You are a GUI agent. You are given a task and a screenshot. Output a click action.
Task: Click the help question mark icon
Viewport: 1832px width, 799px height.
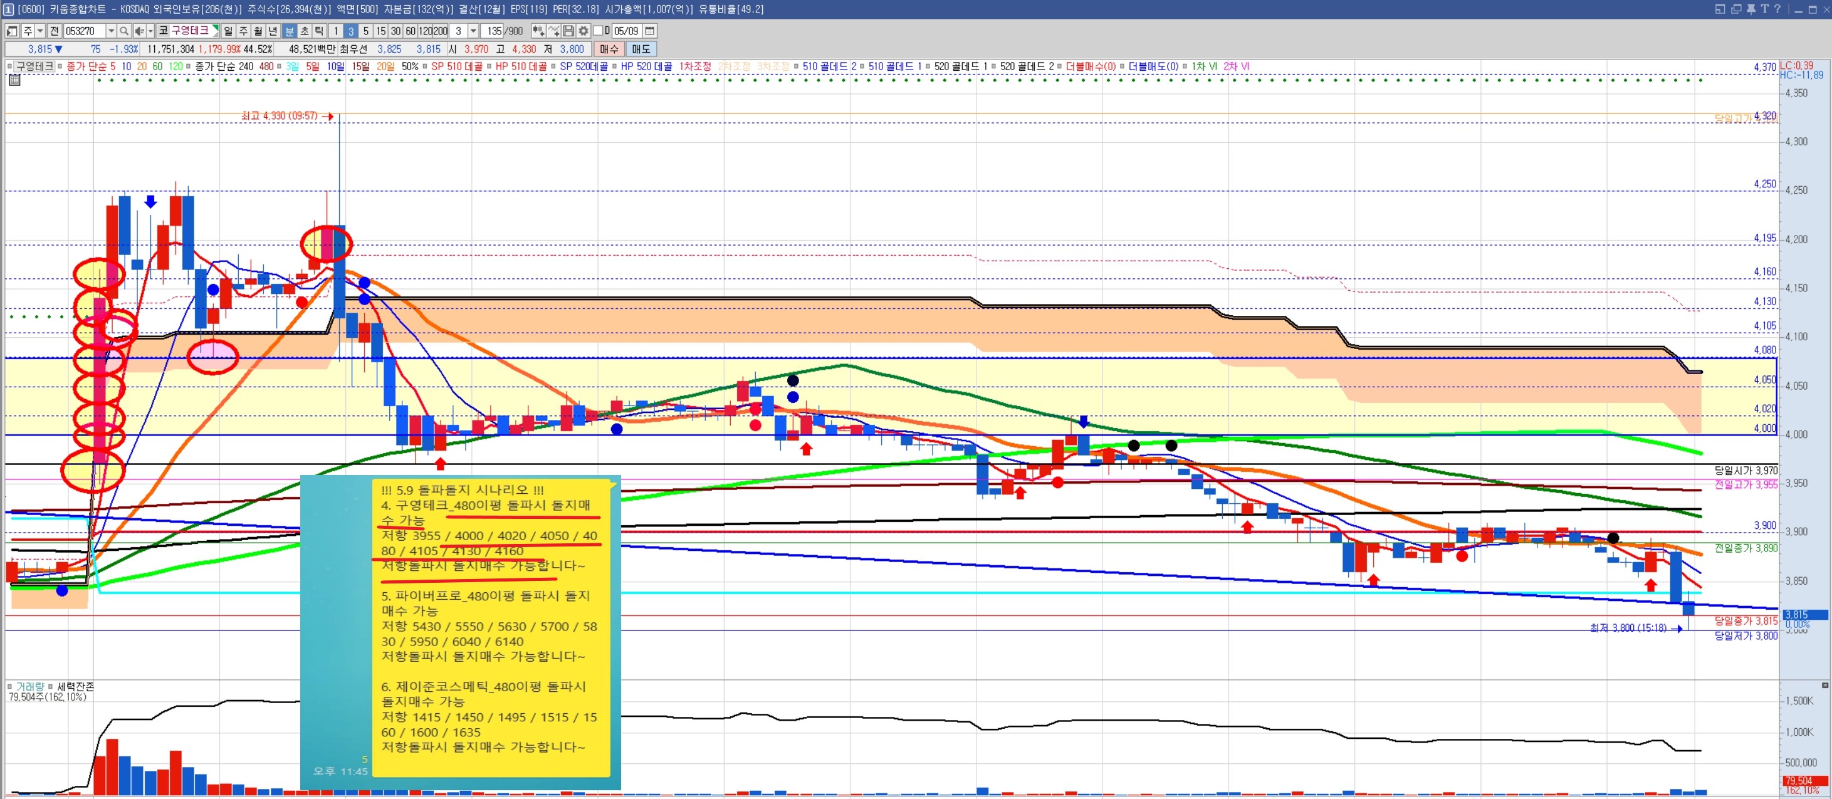point(1778,9)
